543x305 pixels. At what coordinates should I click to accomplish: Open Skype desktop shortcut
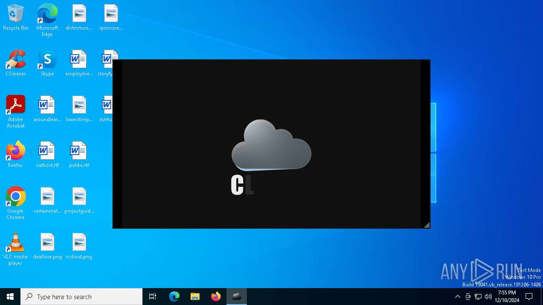pos(47,64)
